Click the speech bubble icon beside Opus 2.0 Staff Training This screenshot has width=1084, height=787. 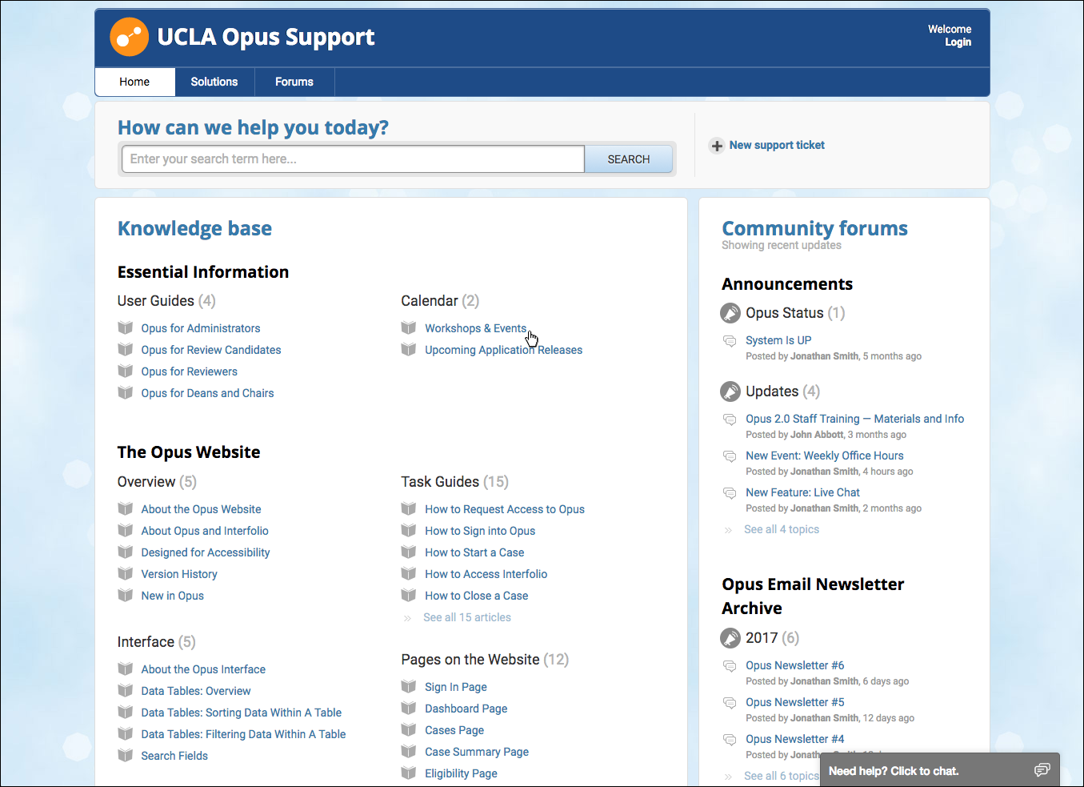(730, 420)
